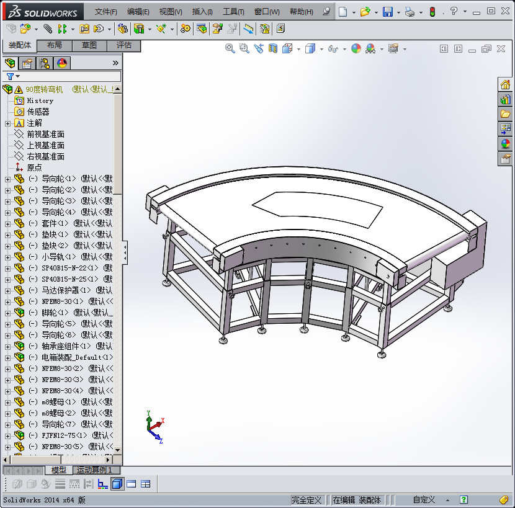Click the Show Hidden Components icon
The height and width of the screenshot is (508, 515).
tap(122, 29)
